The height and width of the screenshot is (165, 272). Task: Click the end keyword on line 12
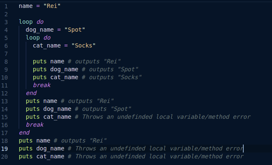coord(31,93)
